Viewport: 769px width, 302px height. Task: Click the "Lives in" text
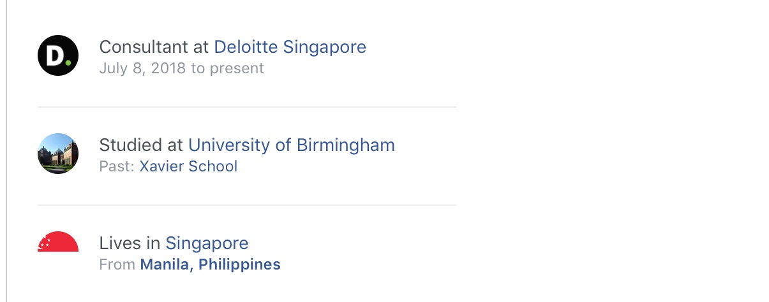point(130,243)
